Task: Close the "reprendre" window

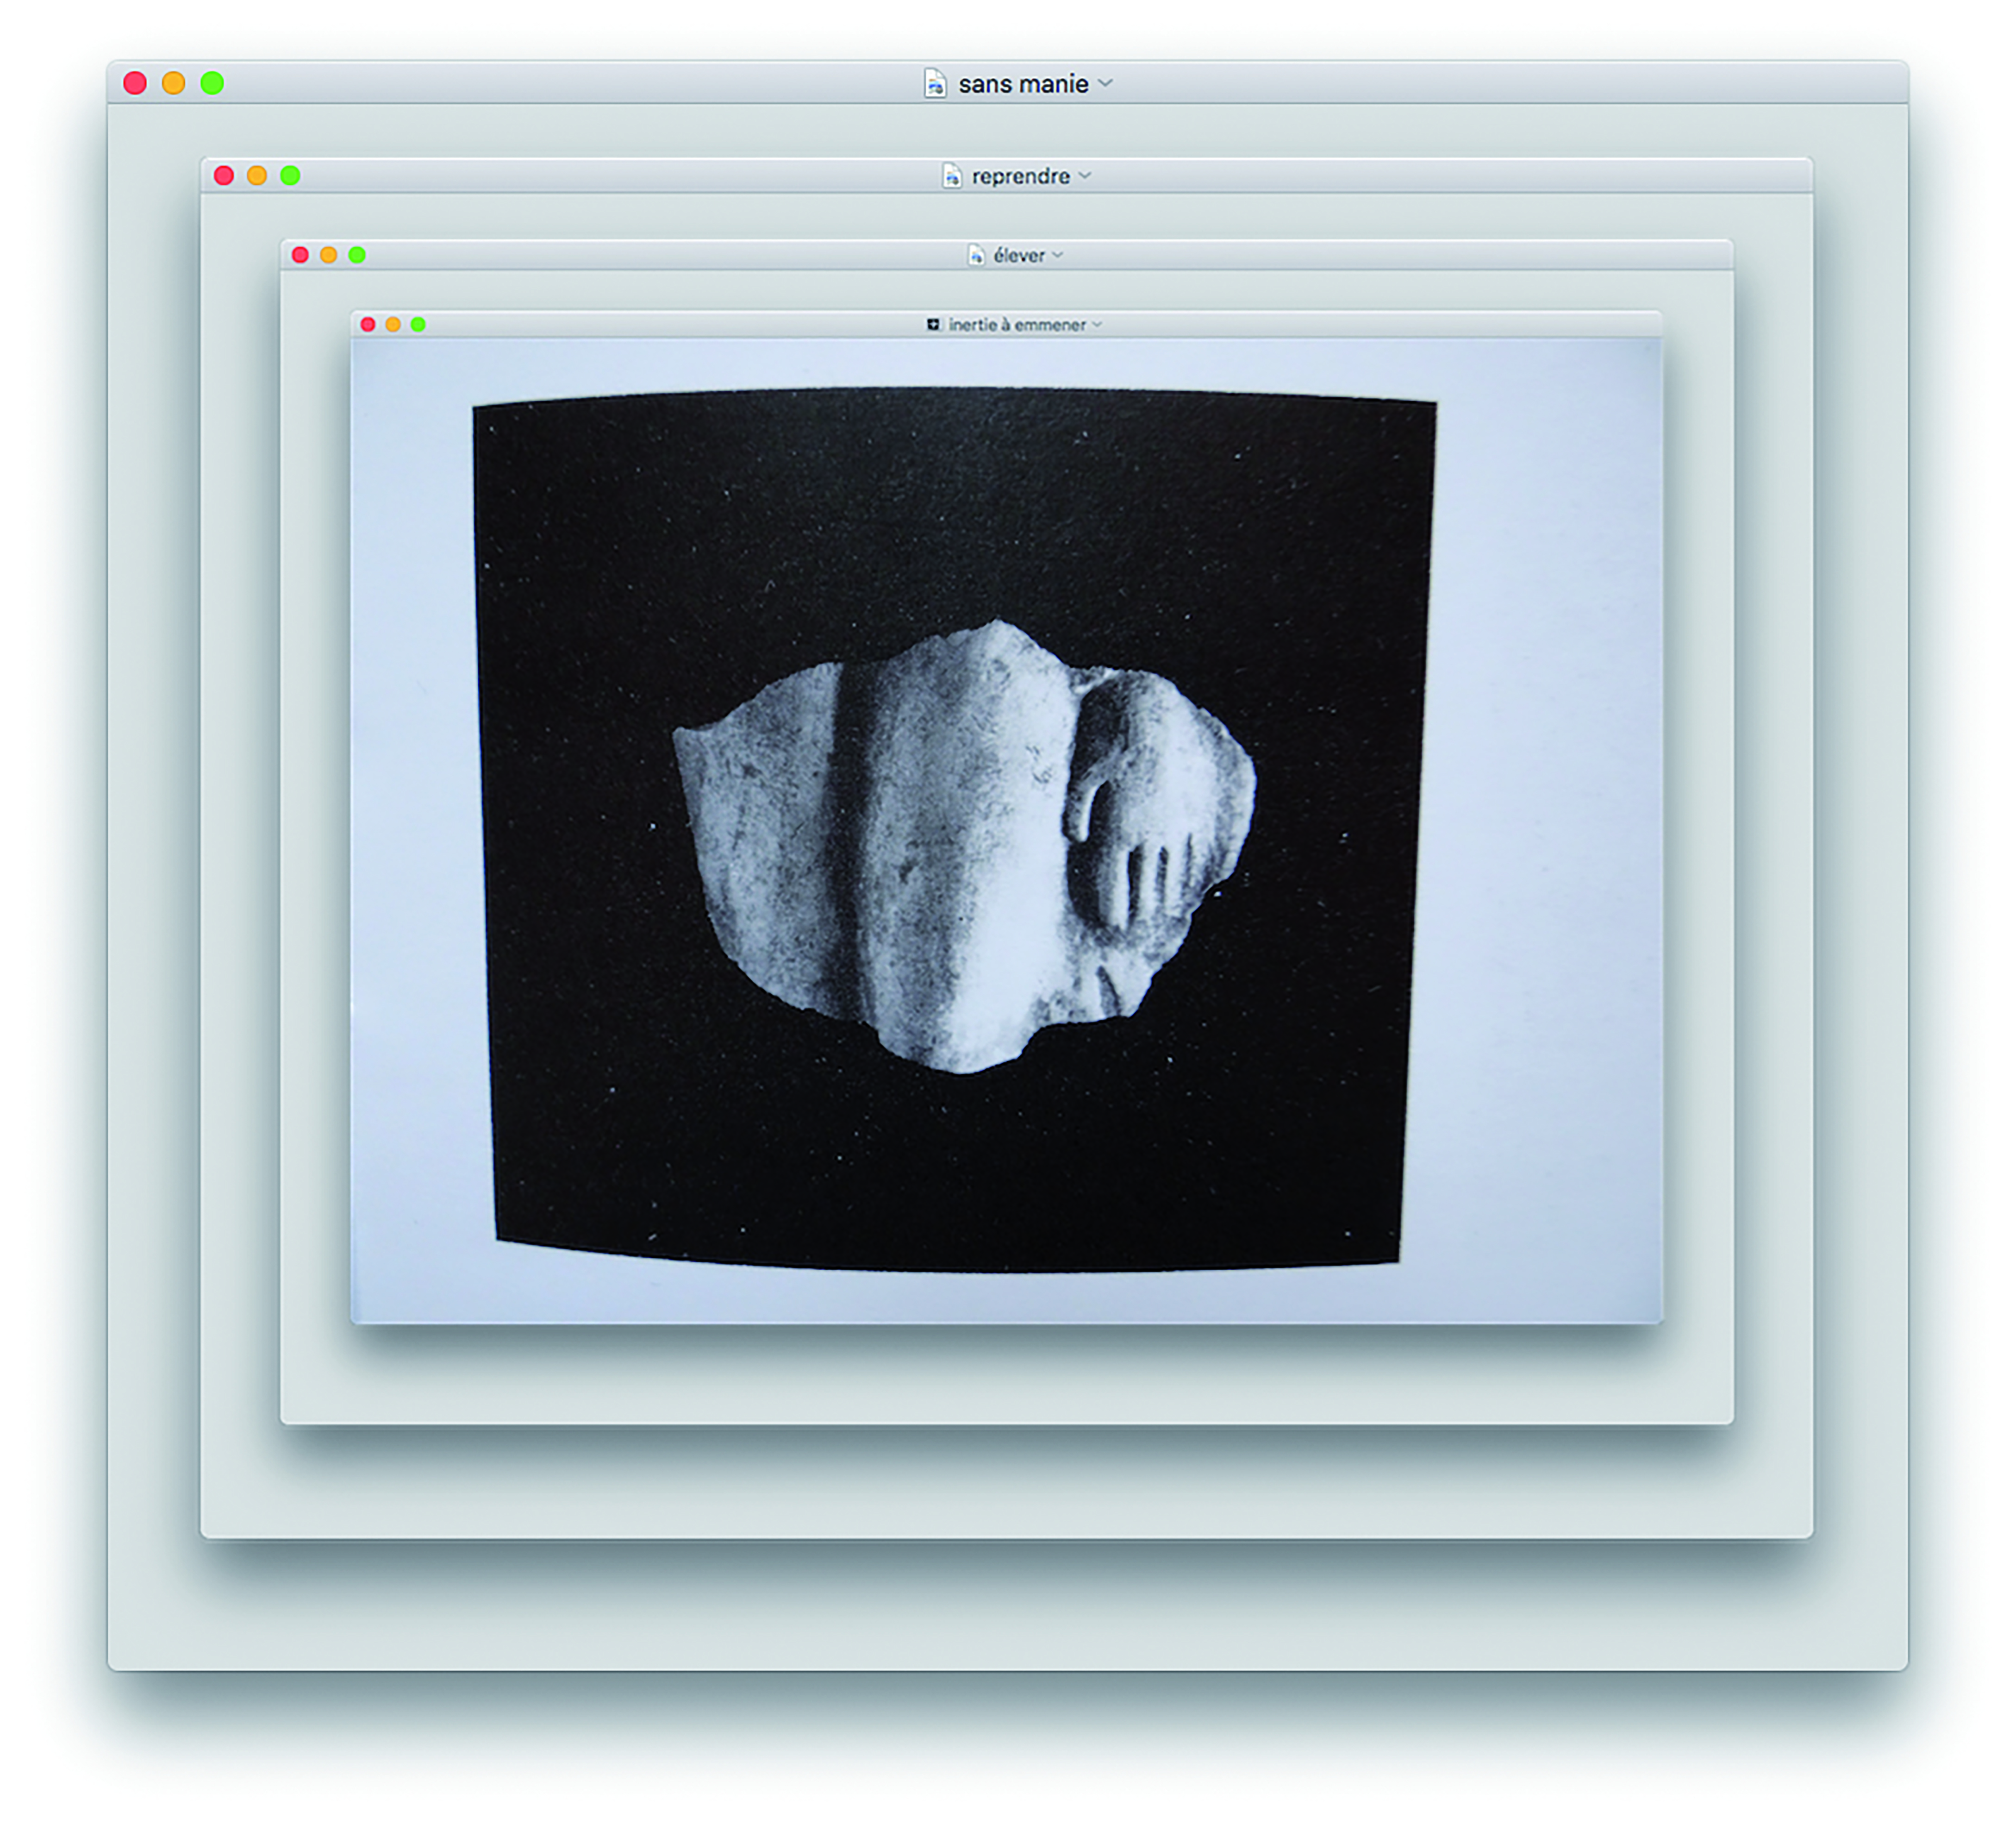Action: (224, 175)
